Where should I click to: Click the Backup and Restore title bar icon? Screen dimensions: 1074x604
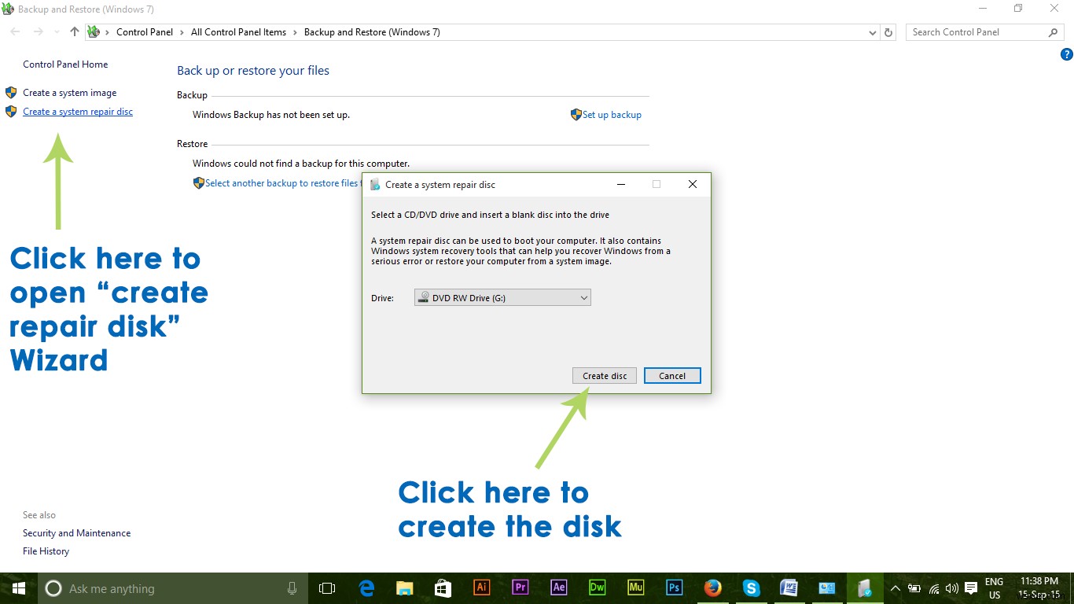click(8, 9)
